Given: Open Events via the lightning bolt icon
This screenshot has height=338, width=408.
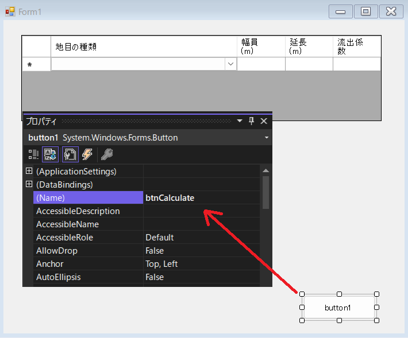Looking at the screenshot, I should [x=87, y=154].
